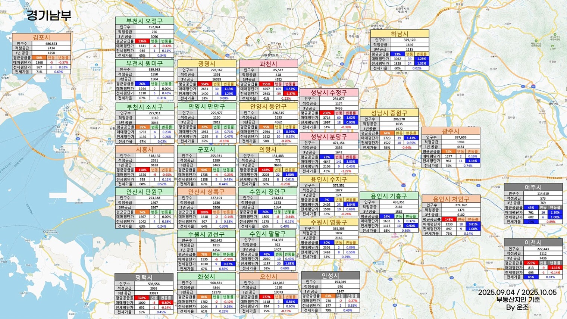Select the 광명시 table header
The width and height of the screenshot is (567, 319).
[207, 64]
